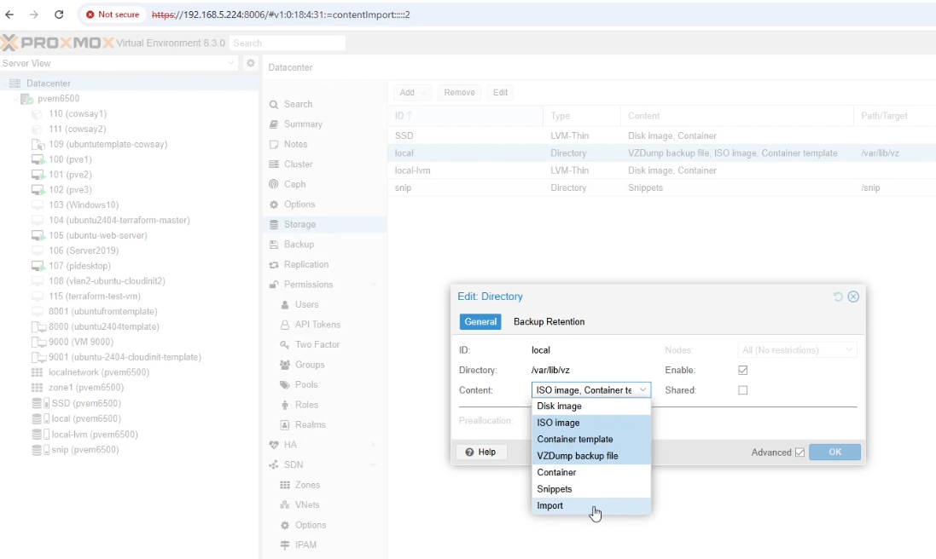This screenshot has width=936, height=559.
Task: Select the local-lvm row in the storage table
Action: click(x=661, y=170)
